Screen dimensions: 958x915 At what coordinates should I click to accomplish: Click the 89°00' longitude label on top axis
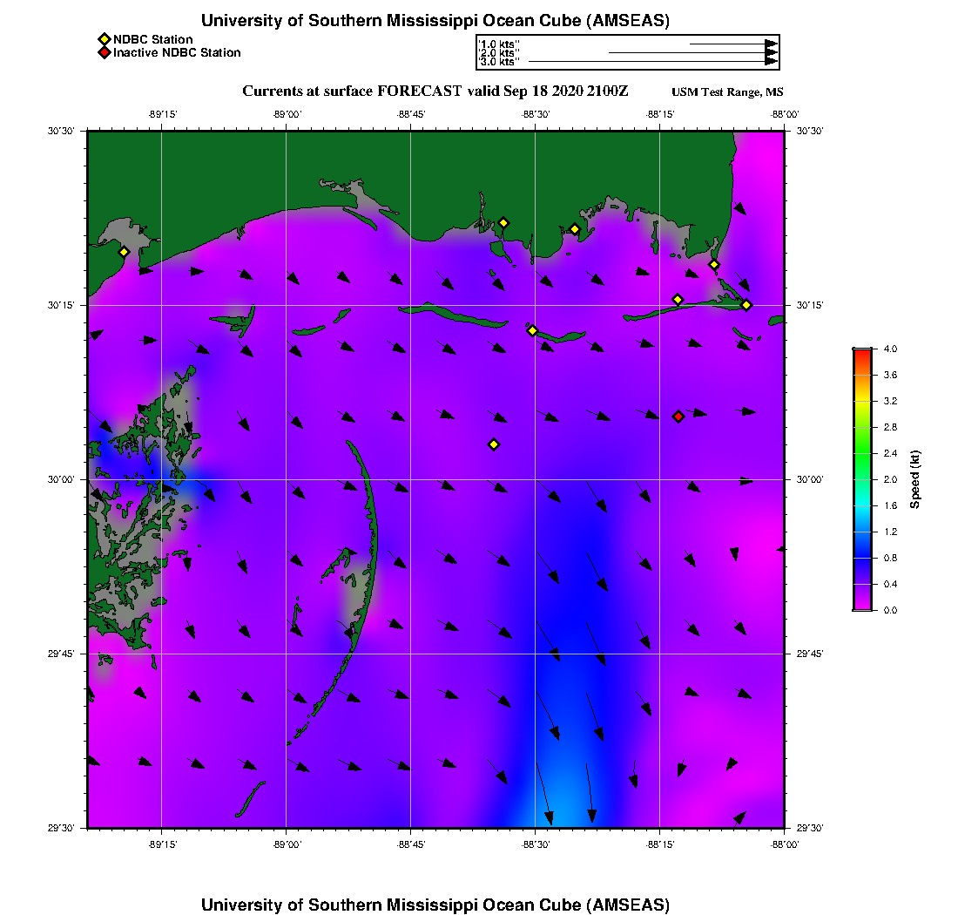click(x=287, y=114)
